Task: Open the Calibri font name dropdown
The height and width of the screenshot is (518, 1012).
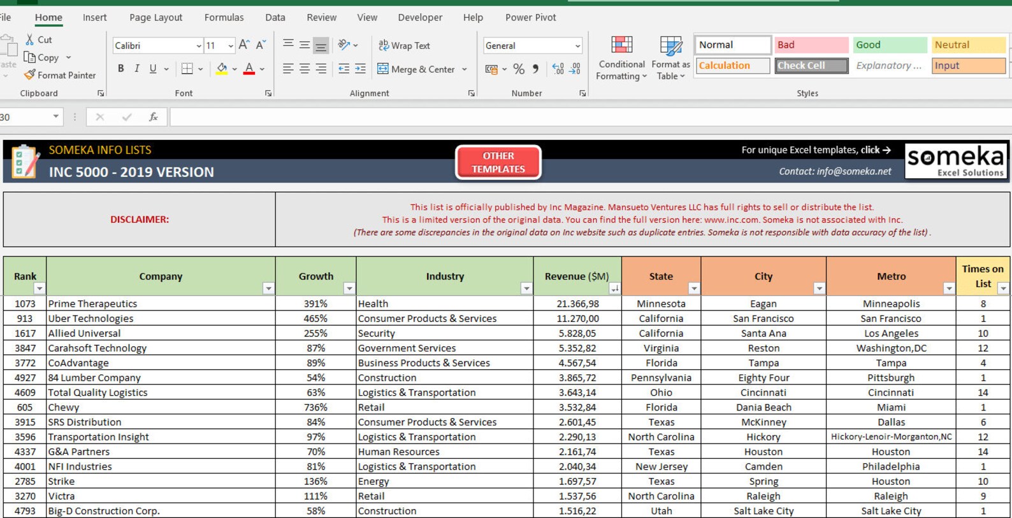Action: click(199, 46)
